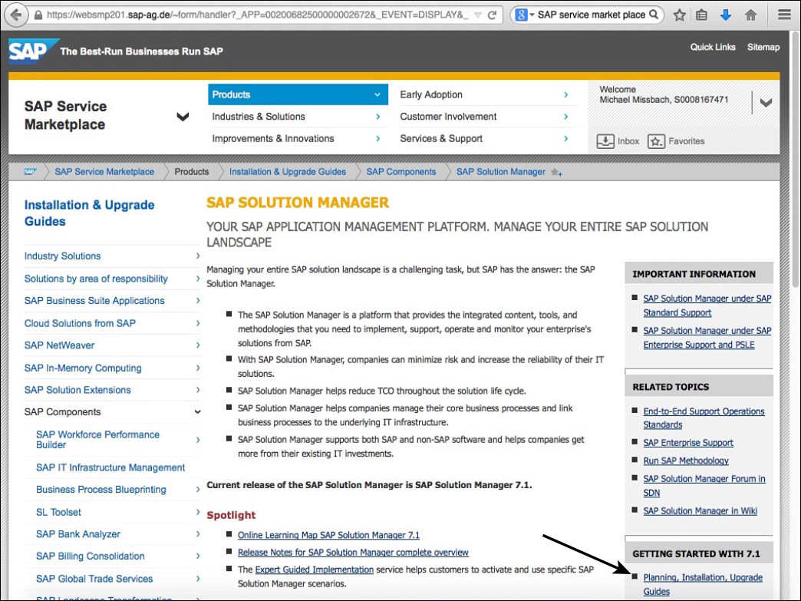
Task: Open the Products menu
Action: click(298, 94)
